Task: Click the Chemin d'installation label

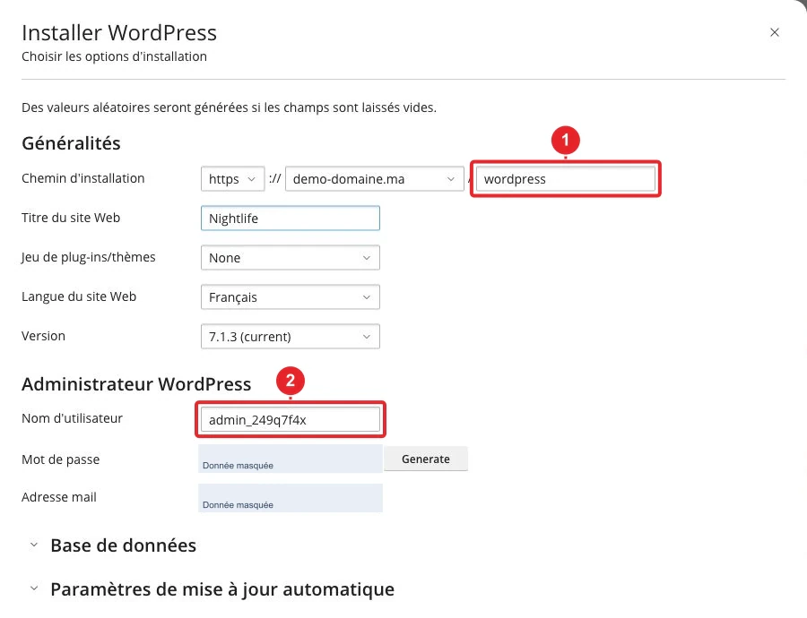Action: click(82, 178)
